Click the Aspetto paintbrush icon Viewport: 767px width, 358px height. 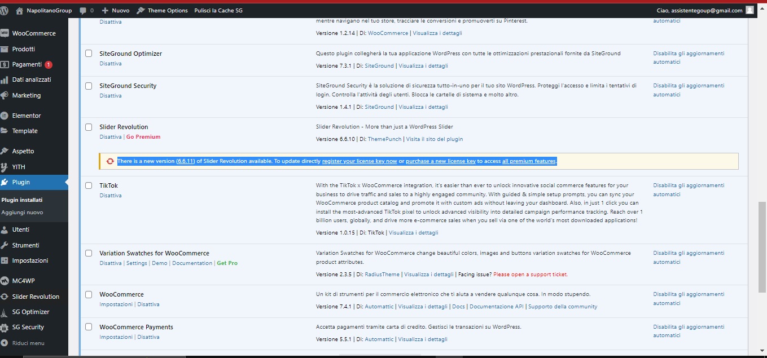point(5,151)
